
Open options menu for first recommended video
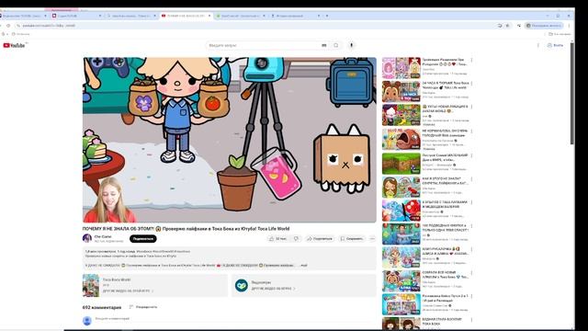coord(471,60)
